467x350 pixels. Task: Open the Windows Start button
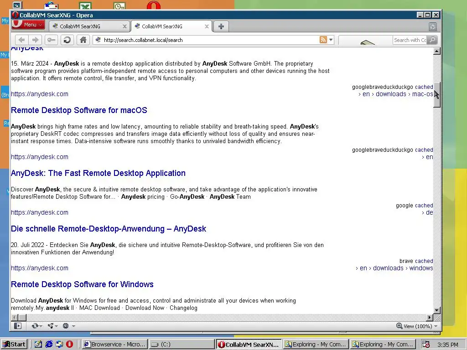point(14,345)
